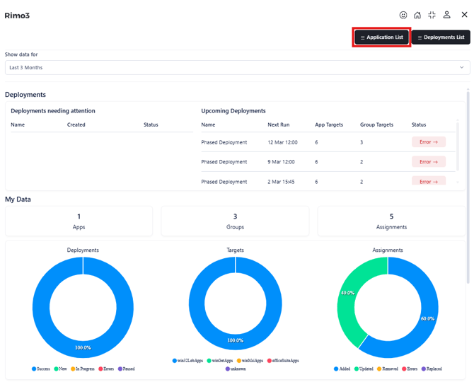Click the collapse/exit fullscreen icon

coord(432,15)
